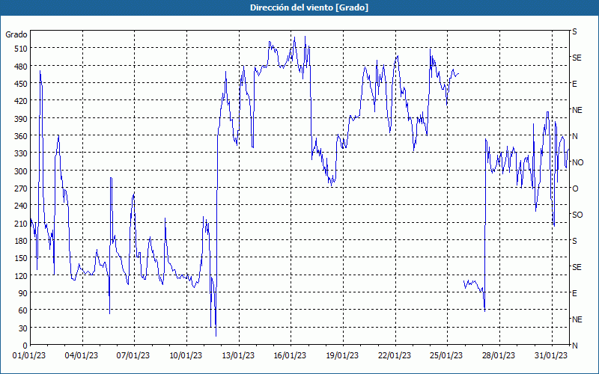Click the 60 y-axis tick label
The height and width of the screenshot is (374, 599).
coord(23,310)
